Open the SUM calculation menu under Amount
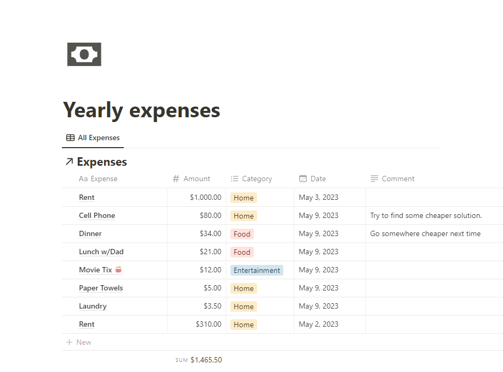Image resolution: width=503 pixels, height=372 pixels. tap(198, 360)
